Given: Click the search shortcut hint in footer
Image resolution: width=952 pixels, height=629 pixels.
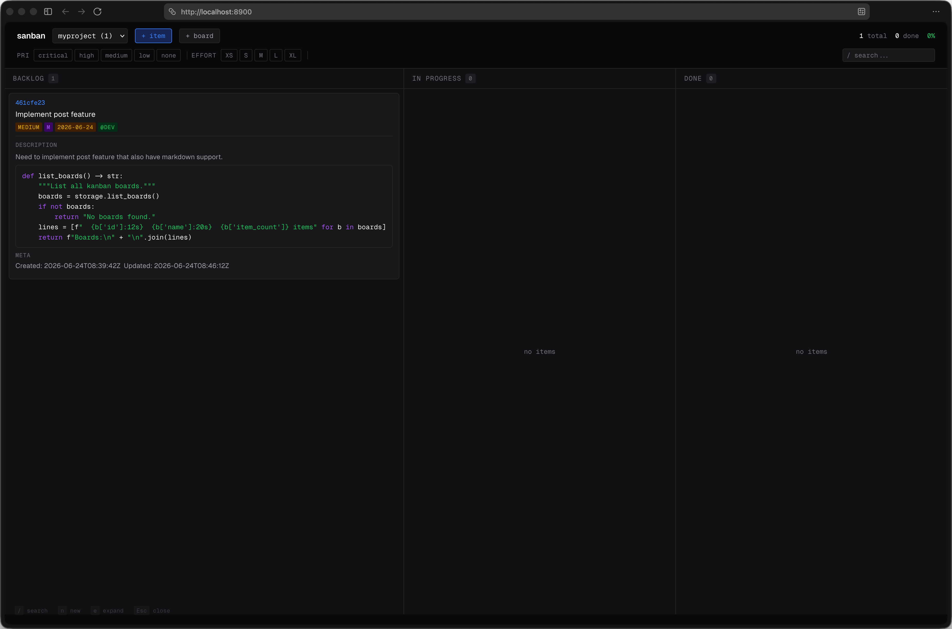Looking at the screenshot, I should [x=31, y=611].
